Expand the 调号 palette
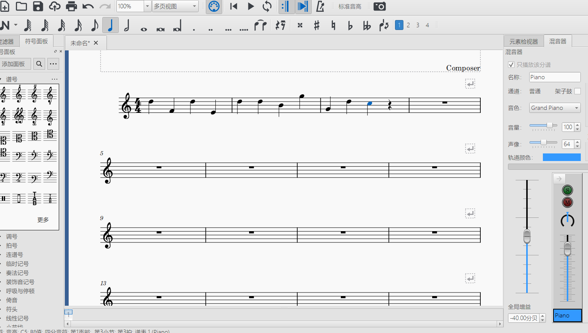Image resolution: width=588 pixels, height=333 pixels. 11,236
